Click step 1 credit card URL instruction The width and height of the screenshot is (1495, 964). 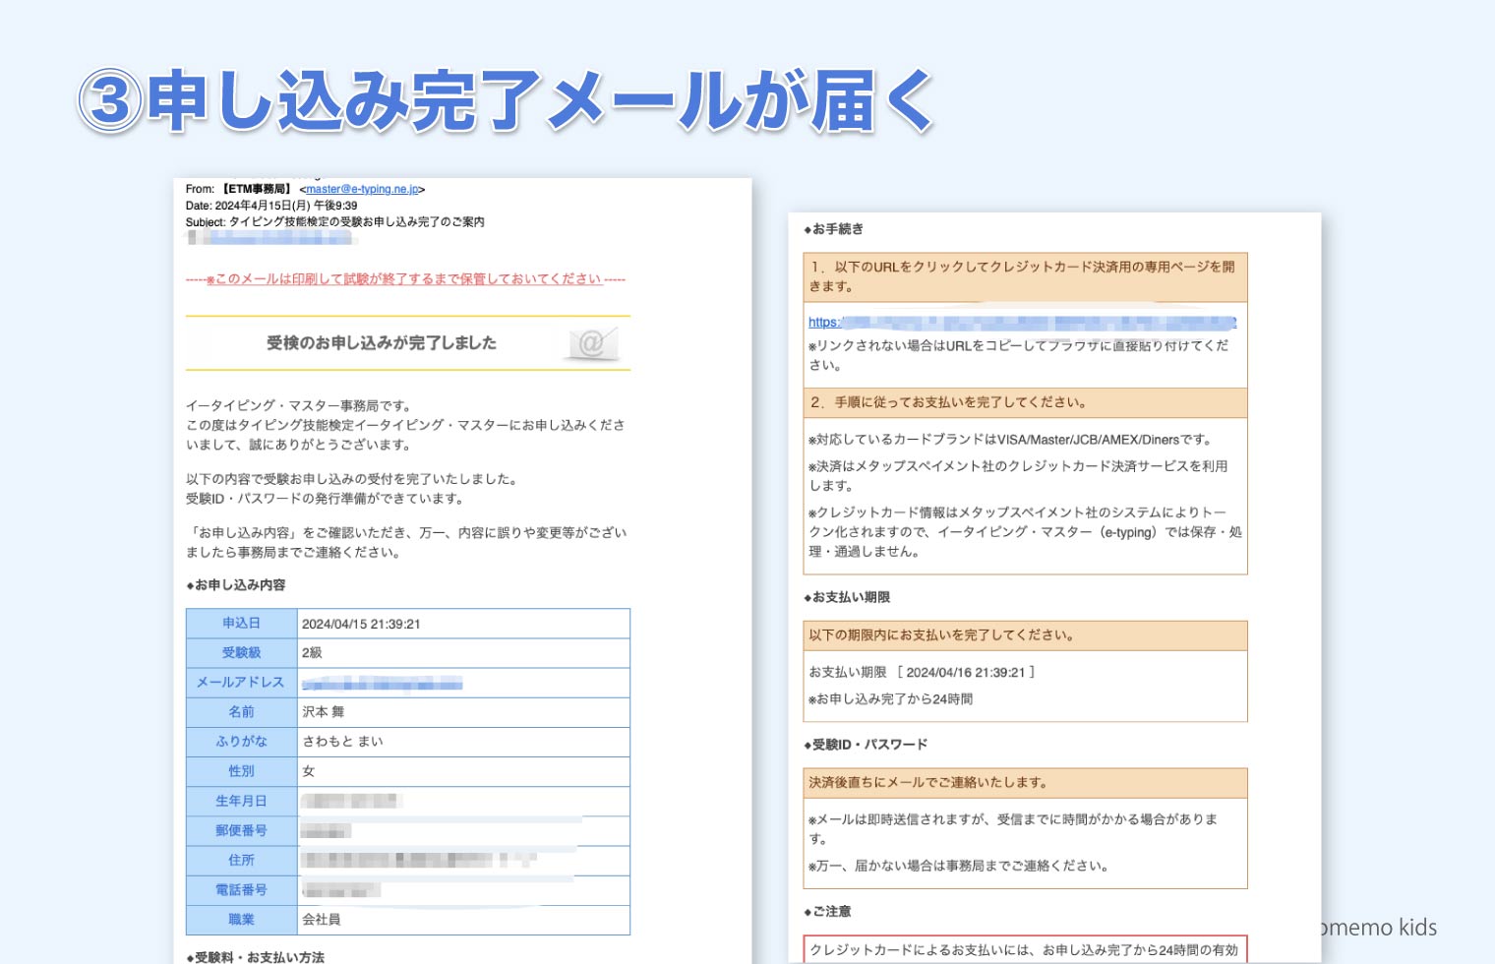click(x=1025, y=276)
